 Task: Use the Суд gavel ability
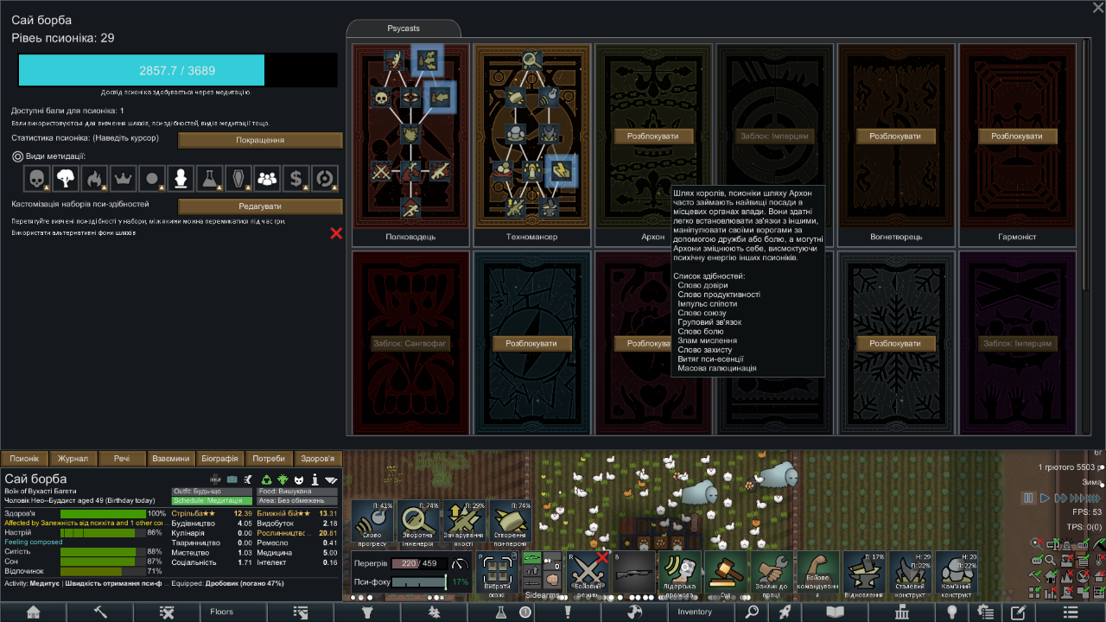coord(726,574)
